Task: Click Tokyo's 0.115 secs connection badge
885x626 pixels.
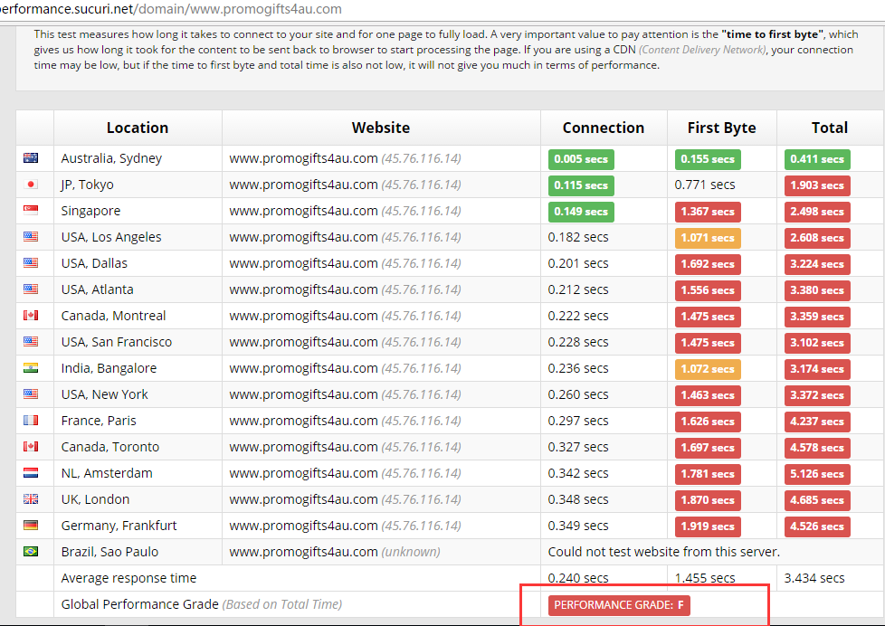Action: pos(581,185)
